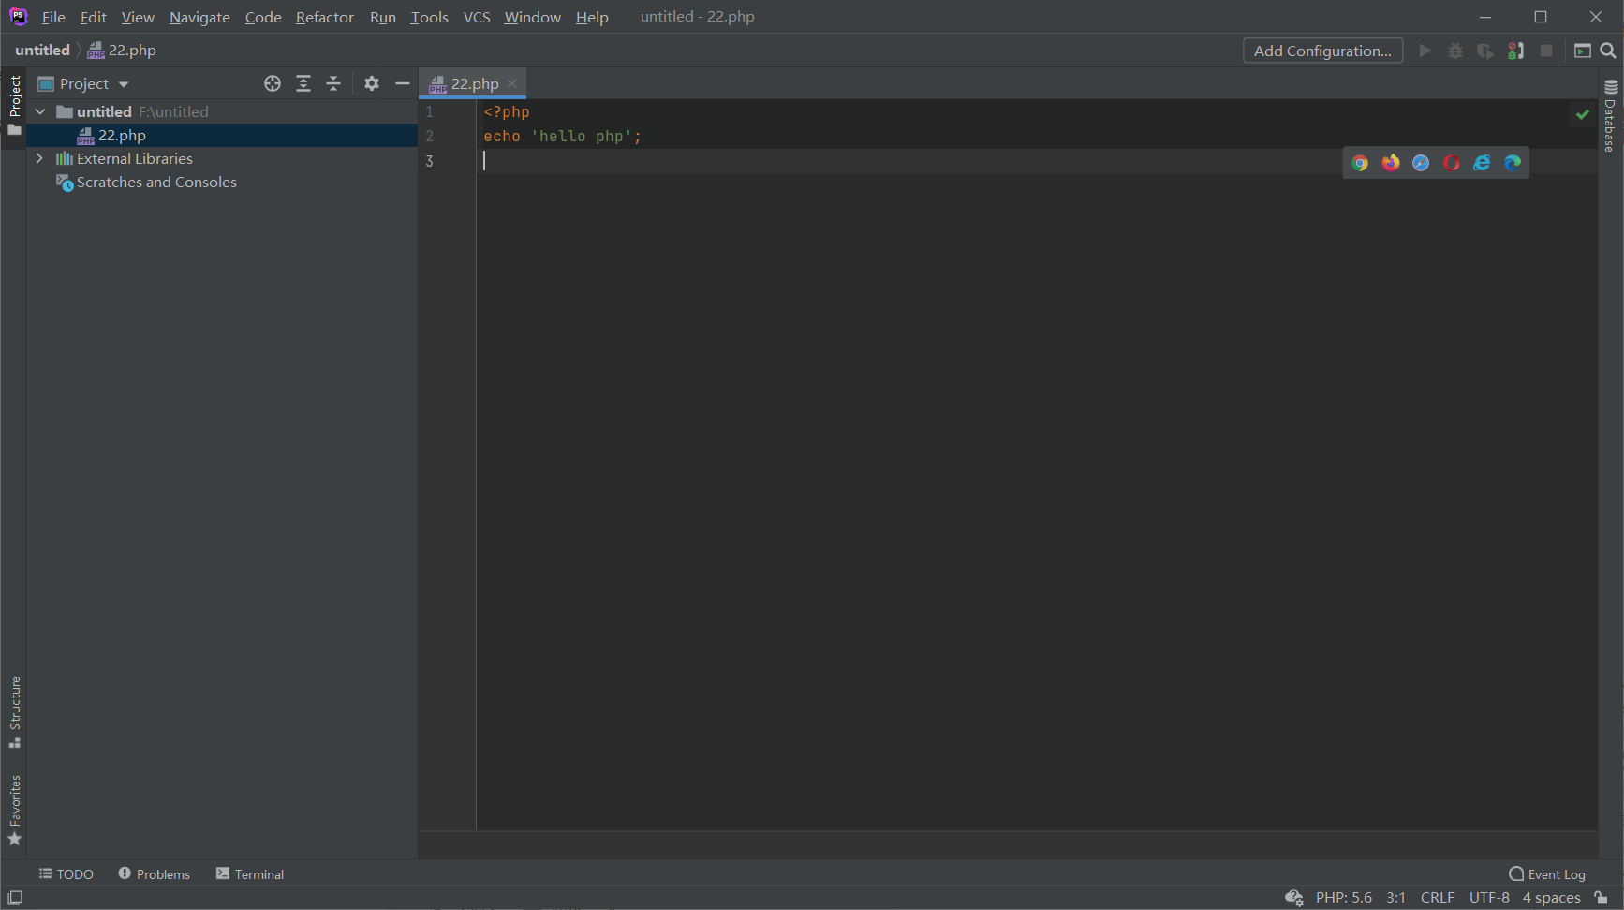The width and height of the screenshot is (1624, 910).
Task: Open the Help menu
Action: point(592,17)
